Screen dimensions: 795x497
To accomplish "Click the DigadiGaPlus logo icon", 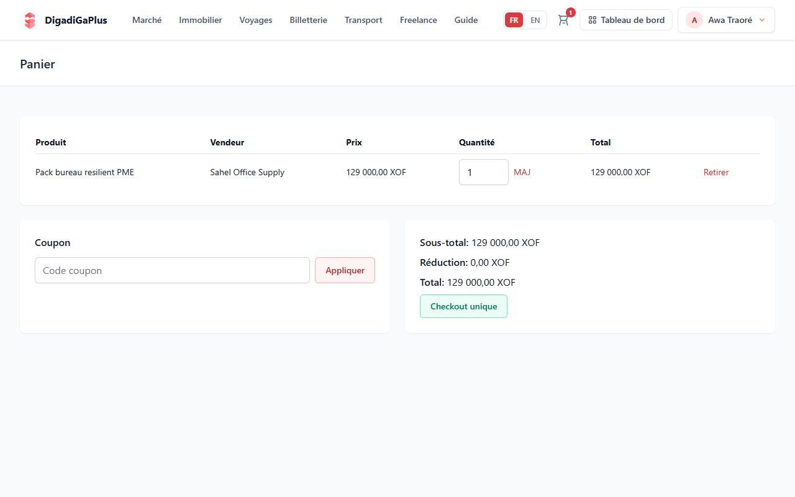I will 30,20.
